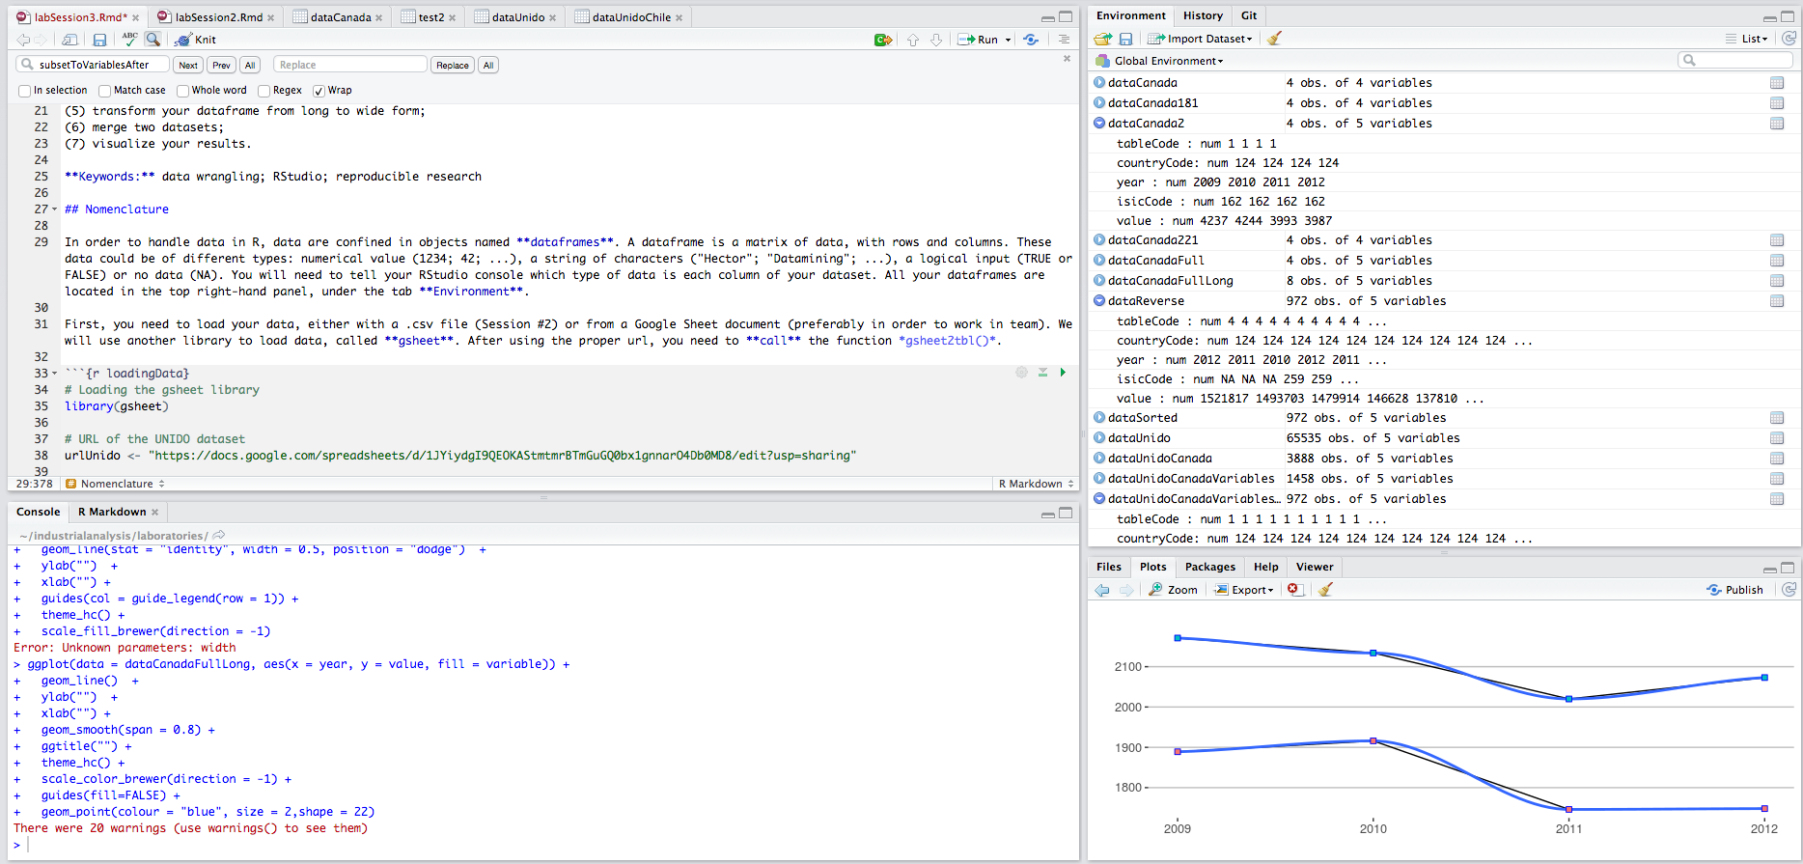Open the Global Environment dropdown

coord(1159,61)
